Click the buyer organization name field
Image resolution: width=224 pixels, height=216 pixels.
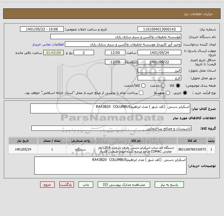click(x=116, y=37)
